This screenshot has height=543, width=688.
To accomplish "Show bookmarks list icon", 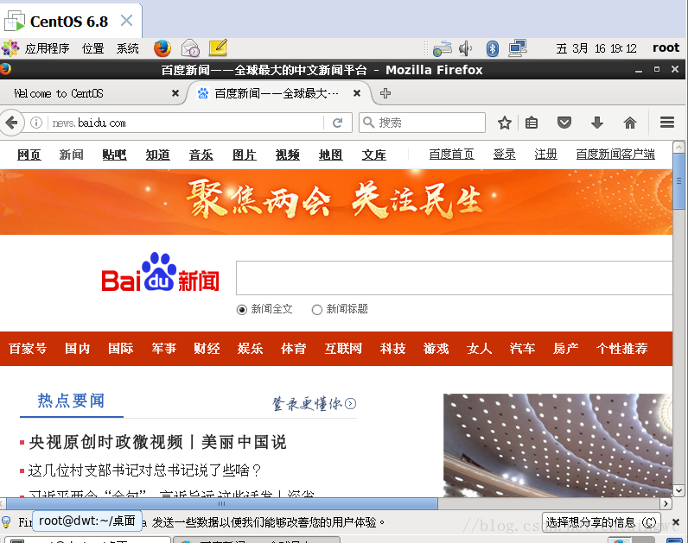I will [532, 123].
